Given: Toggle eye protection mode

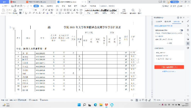Looking at the screenshot, I should 132,100.
